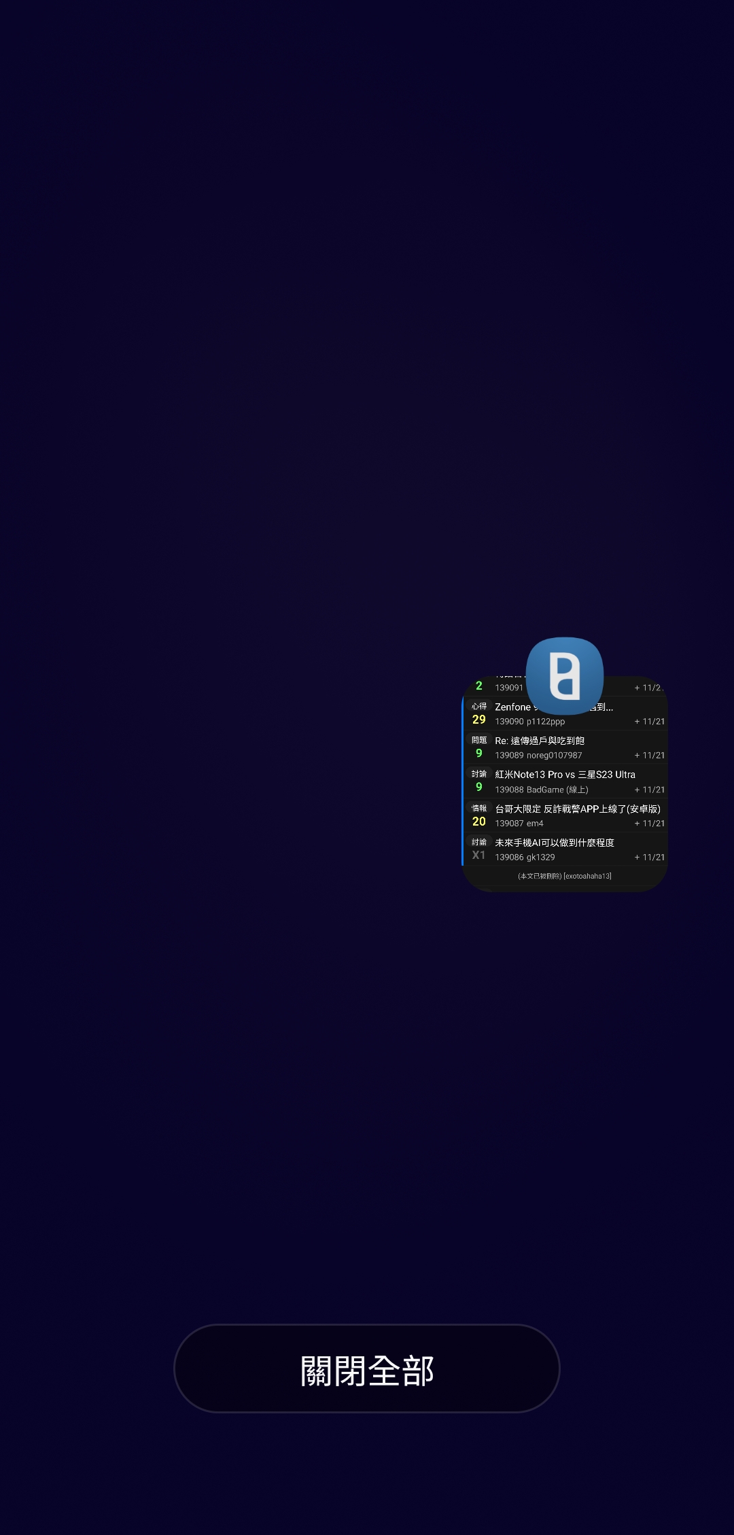Tap author line "139087 em4"
The image size is (734, 1535).
[519, 824]
